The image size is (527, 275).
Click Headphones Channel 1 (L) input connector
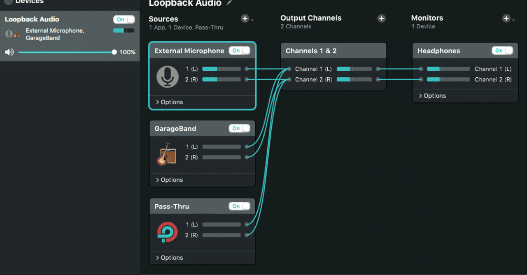click(x=421, y=69)
